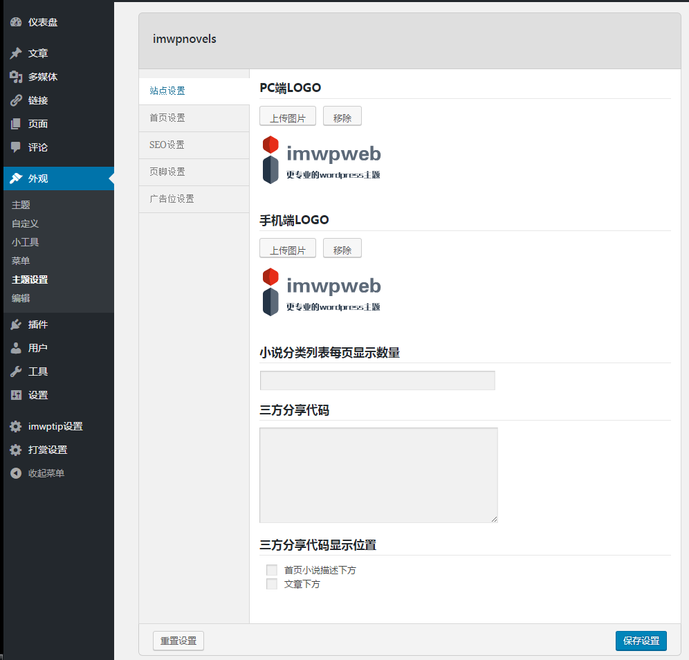Switch to the SEO设置 tab
The height and width of the screenshot is (660, 689).
[x=194, y=145]
